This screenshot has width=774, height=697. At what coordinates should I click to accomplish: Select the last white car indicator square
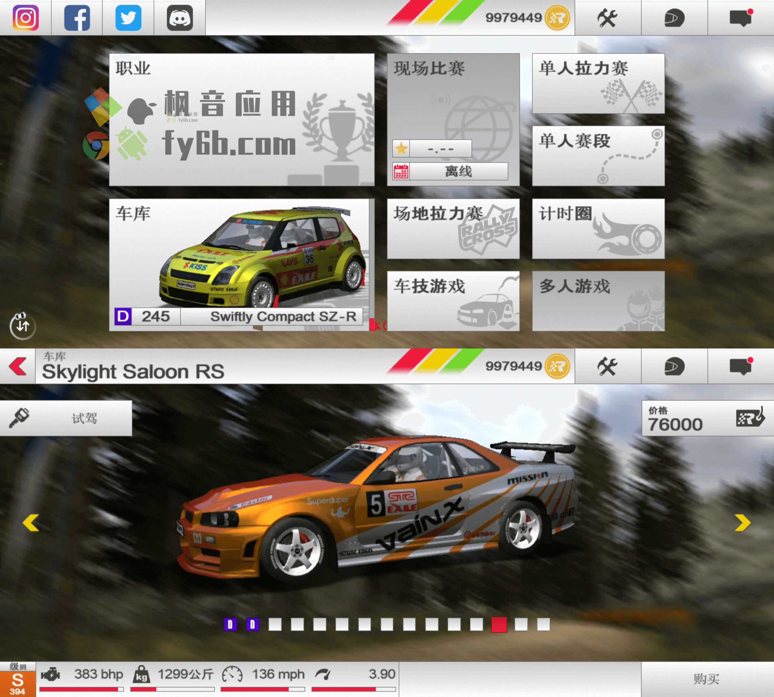(543, 625)
